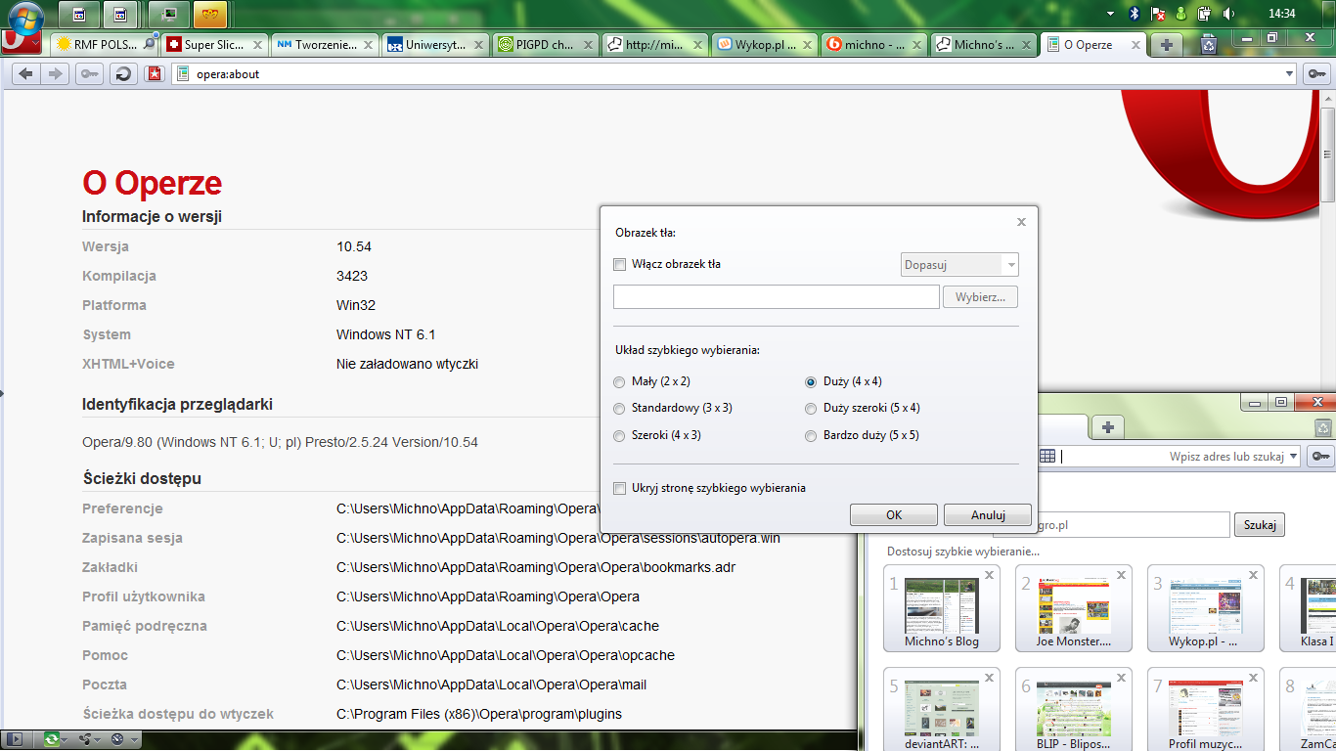
Task: Click the Wybierz... button
Action: click(980, 297)
